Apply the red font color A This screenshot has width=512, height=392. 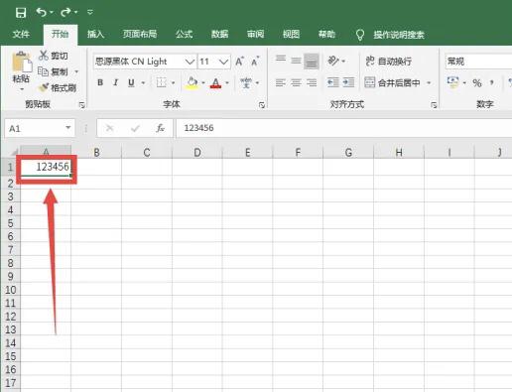coord(215,83)
